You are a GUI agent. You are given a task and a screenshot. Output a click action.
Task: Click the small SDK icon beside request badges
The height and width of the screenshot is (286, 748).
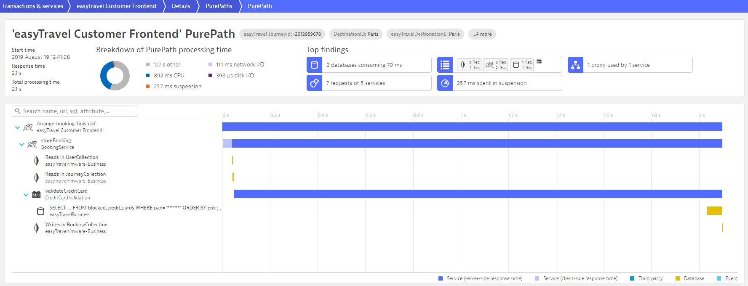coord(539,61)
